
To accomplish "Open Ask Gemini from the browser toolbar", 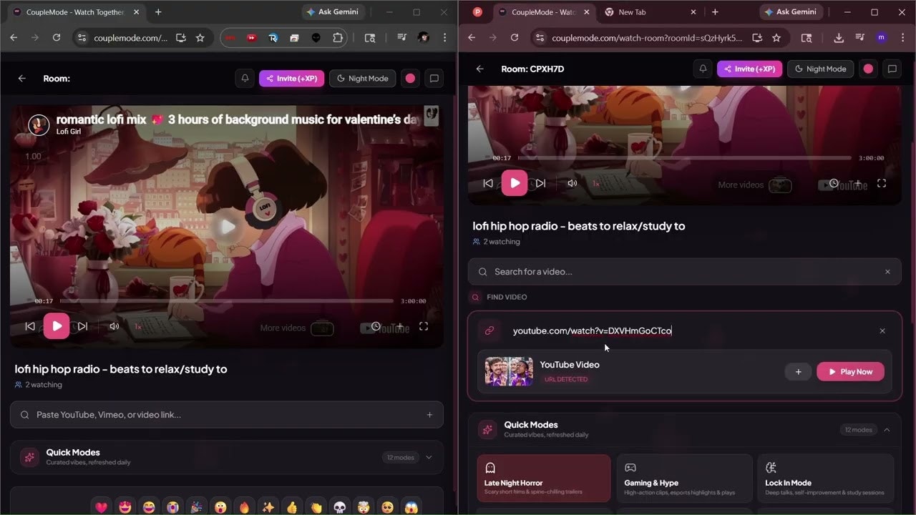I will pyautogui.click(x=791, y=12).
